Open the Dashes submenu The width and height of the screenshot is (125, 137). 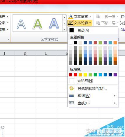pos(93,103)
